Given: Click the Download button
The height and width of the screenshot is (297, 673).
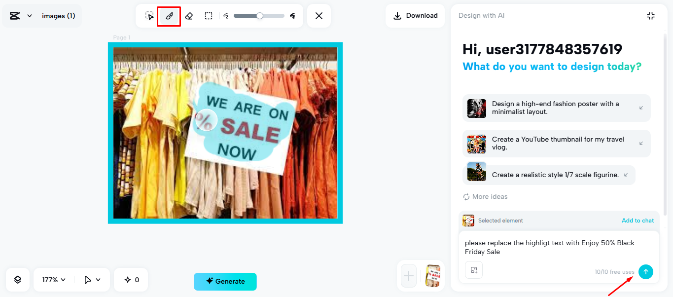Looking at the screenshot, I should tap(415, 16).
